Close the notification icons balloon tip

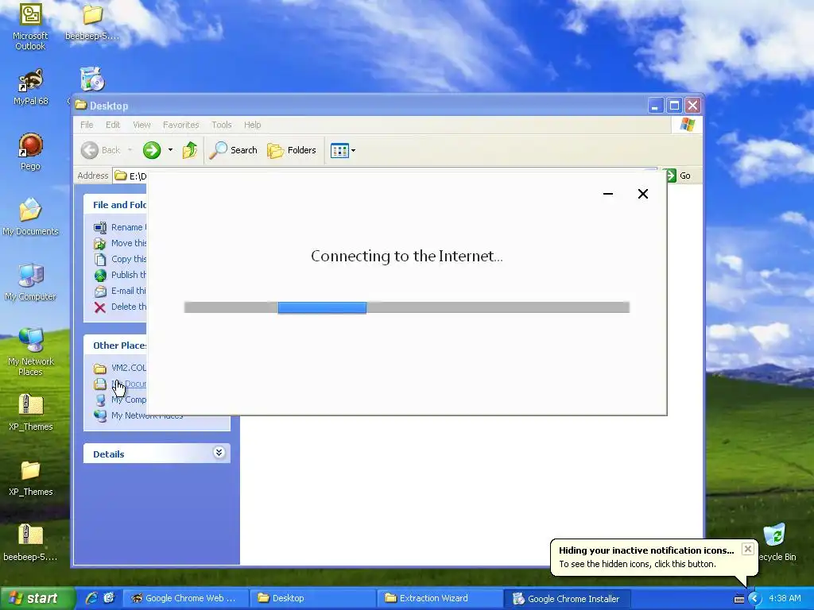pos(747,549)
